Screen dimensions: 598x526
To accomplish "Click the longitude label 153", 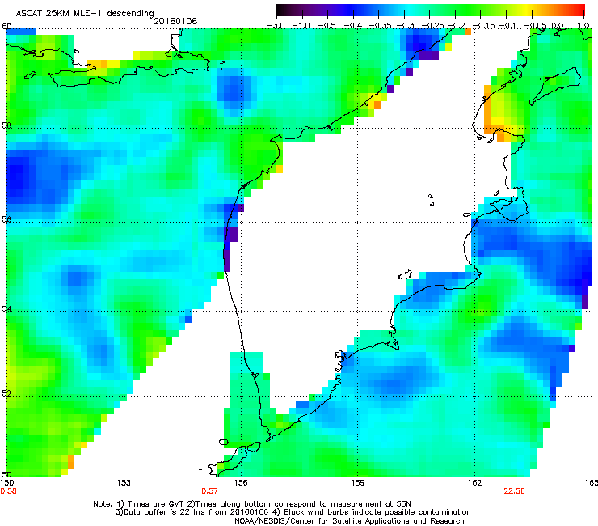I will [124, 483].
